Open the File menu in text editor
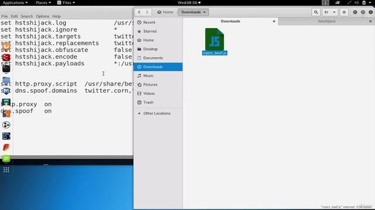 (4, 16)
